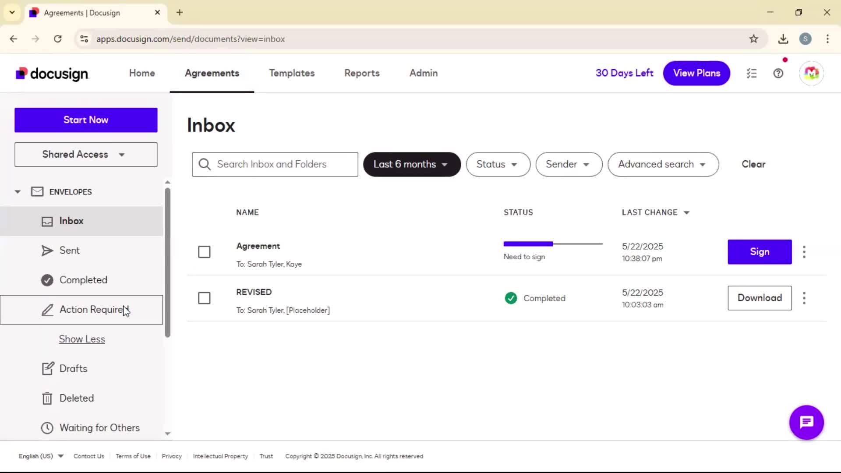Screen dimensions: 841x473
Task: Open the Trust footer link
Action: coord(266,456)
